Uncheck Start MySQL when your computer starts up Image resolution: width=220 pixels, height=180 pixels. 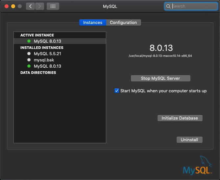(117, 91)
